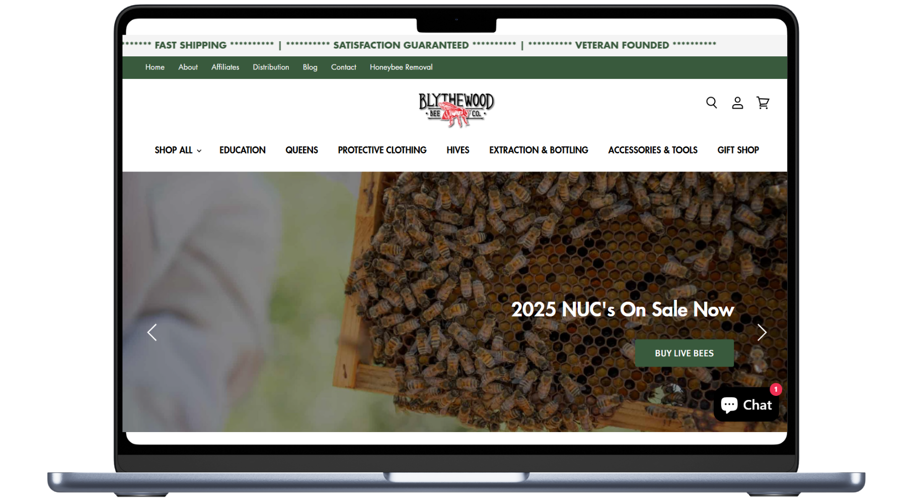Go to previous slide arrow
916x503 pixels.
coord(152,332)
